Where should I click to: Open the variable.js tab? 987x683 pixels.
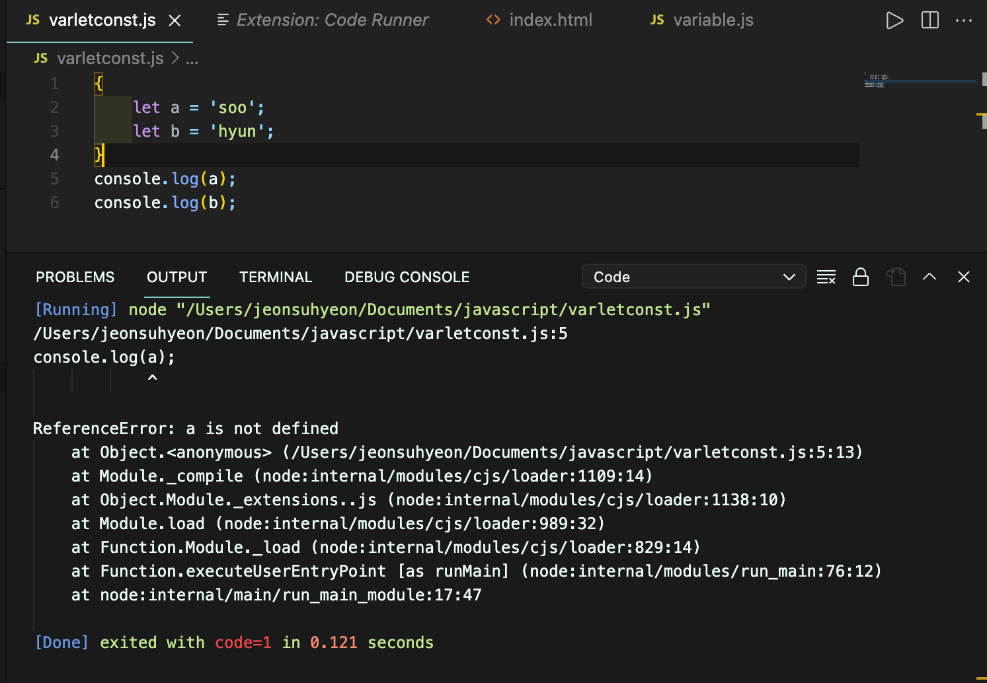(x=701, y=20)
